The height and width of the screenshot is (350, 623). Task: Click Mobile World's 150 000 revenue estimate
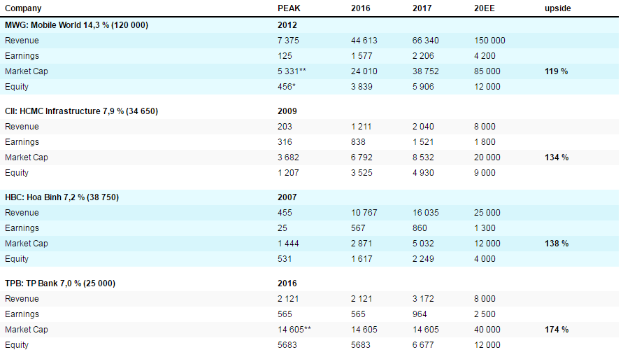[489, 41]
